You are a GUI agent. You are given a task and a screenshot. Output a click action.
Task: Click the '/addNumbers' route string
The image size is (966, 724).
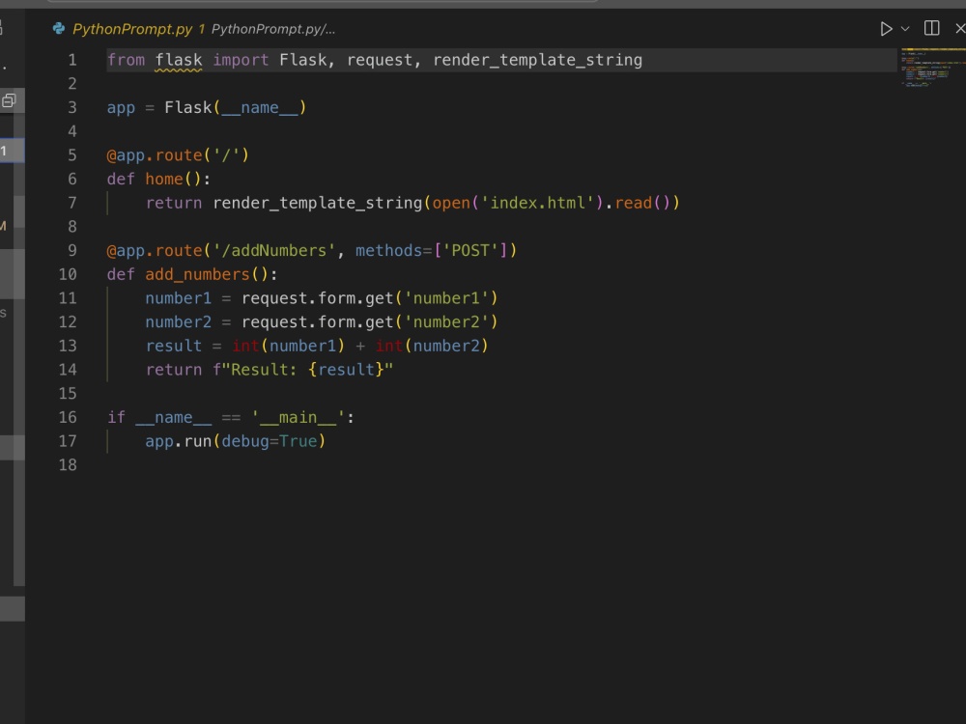coord(274,251)
